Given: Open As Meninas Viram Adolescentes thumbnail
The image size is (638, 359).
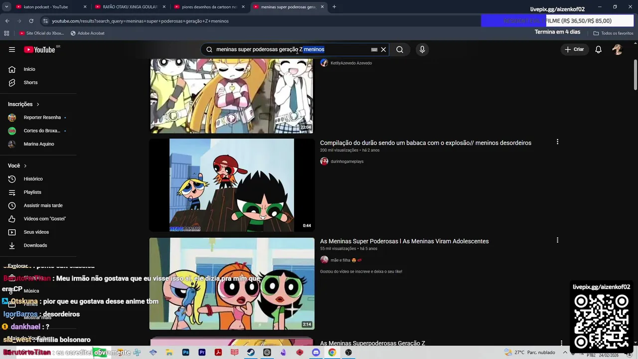Looking at the screenshot, I should pos(232,284).
